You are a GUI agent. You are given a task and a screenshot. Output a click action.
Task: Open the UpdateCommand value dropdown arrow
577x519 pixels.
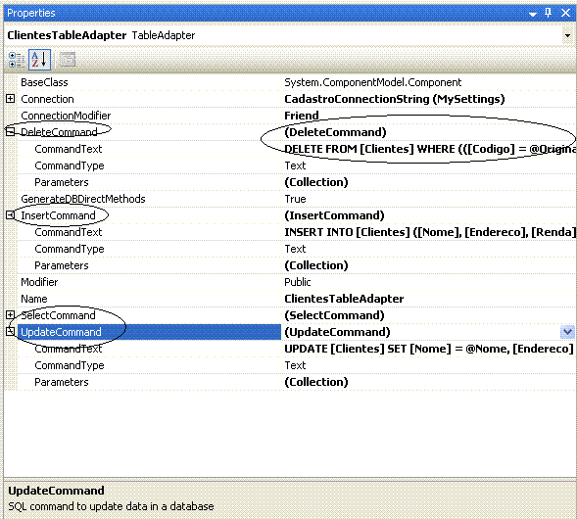567,332
